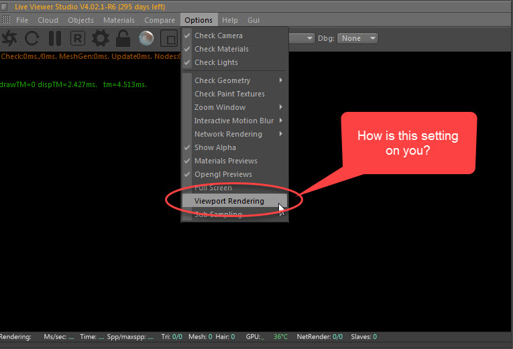Click the grip icon left of File
The width and height of the screenshot is (513, 349).
[x=6, y=19]
